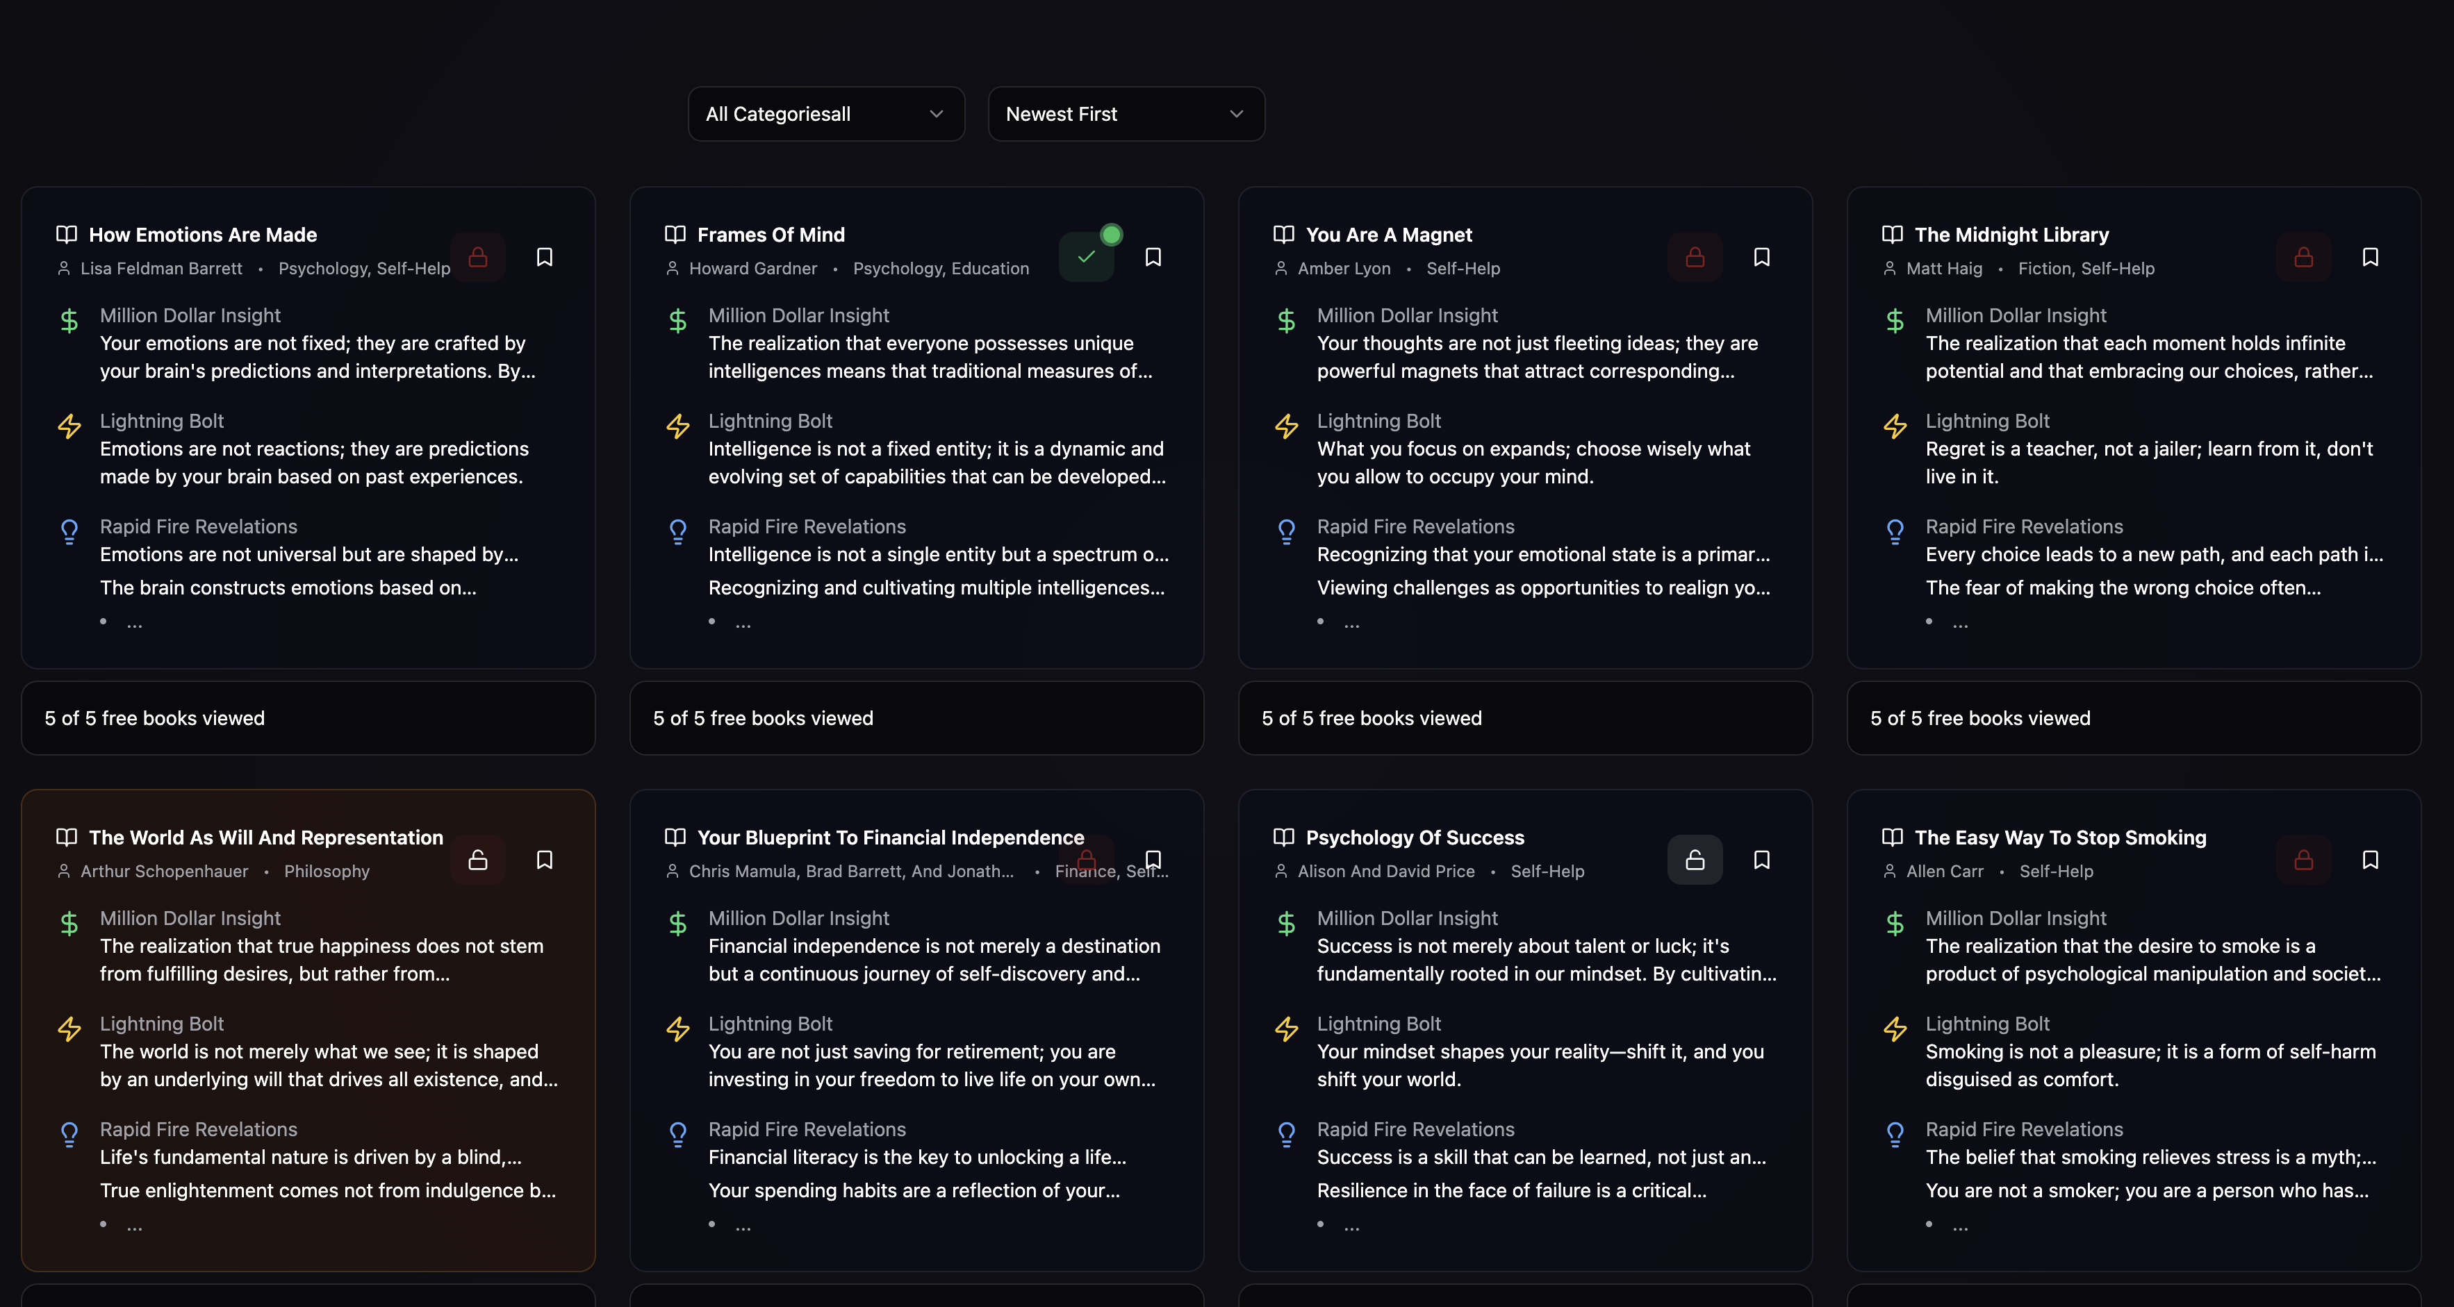Open The Midnight Library book title
The image size is (2454, 1307).
click(x=2011, y=235)
